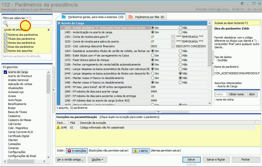Open lookup button for parameter 1223

[x=173, y=46]
